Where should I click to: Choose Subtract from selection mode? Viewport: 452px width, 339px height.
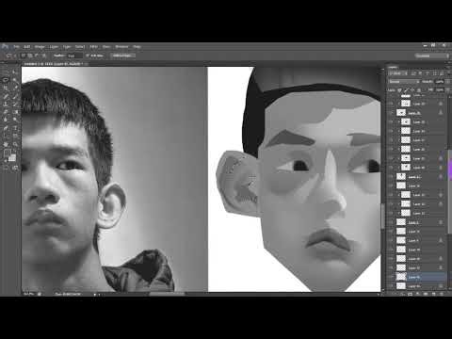[37, 56]
